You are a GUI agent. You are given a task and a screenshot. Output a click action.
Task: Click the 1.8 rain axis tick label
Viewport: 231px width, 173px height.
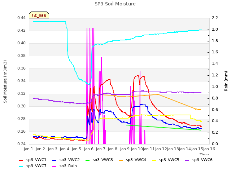[x=215, y=41]
